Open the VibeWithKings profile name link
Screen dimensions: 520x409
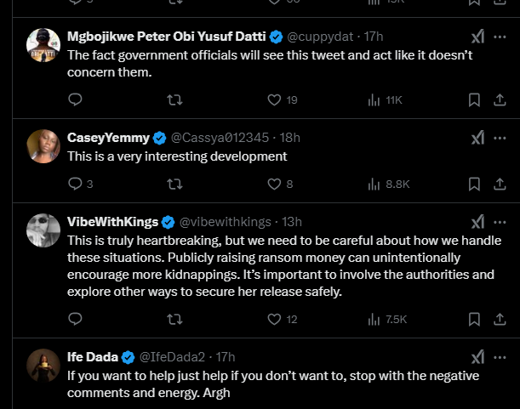click(x=112, y=221)
